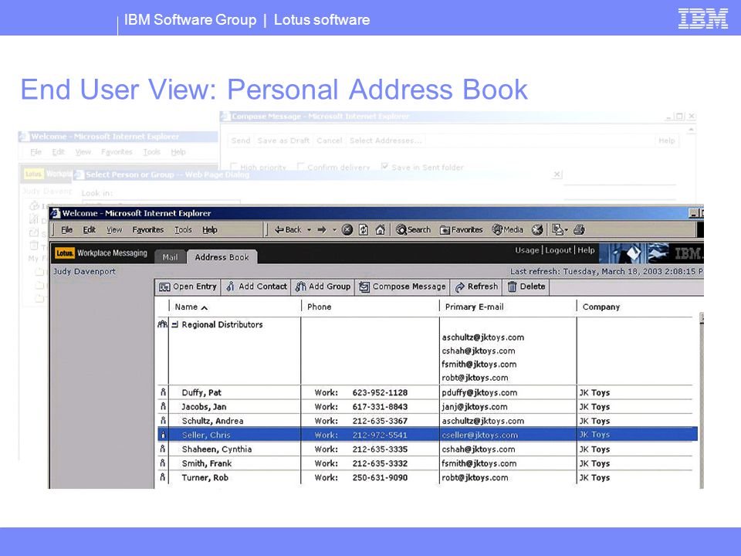The width and height of the screenshot is (741, 556).
Task: Select the Smith, Frank contact
Action: pos(207,463)
